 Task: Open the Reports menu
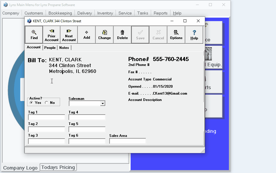coord(160,13)
